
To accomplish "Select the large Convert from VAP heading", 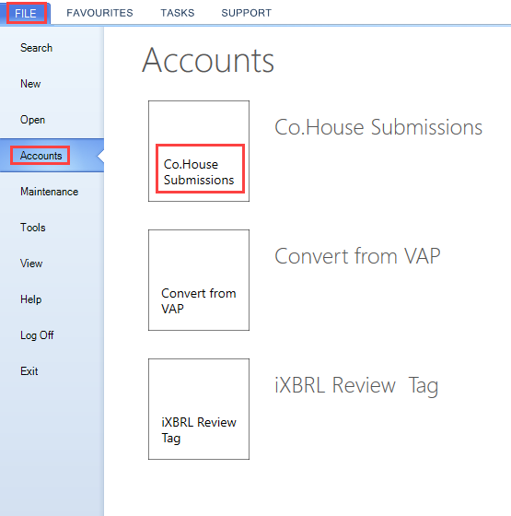I will click(357, 256).
